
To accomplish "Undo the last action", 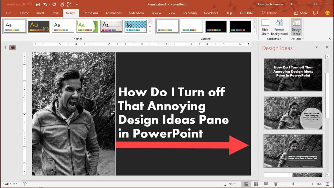I will (45, 4).
